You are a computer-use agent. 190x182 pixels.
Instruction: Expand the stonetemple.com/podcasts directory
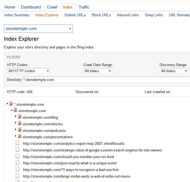16,130
